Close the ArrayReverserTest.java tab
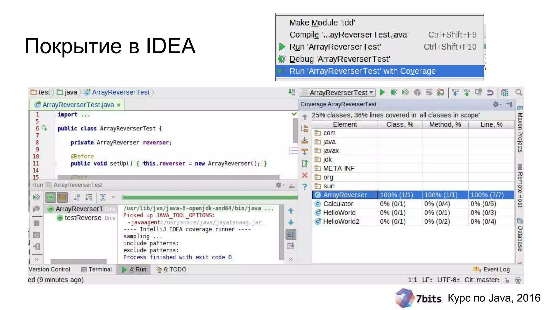Screen dimensions: 552x310 click(118, 105)
